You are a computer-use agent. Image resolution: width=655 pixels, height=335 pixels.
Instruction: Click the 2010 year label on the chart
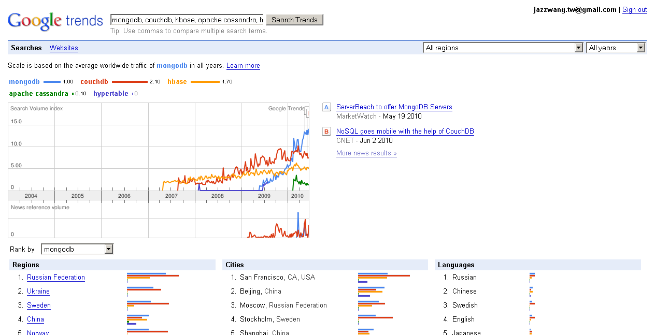[x=297, y=196]
